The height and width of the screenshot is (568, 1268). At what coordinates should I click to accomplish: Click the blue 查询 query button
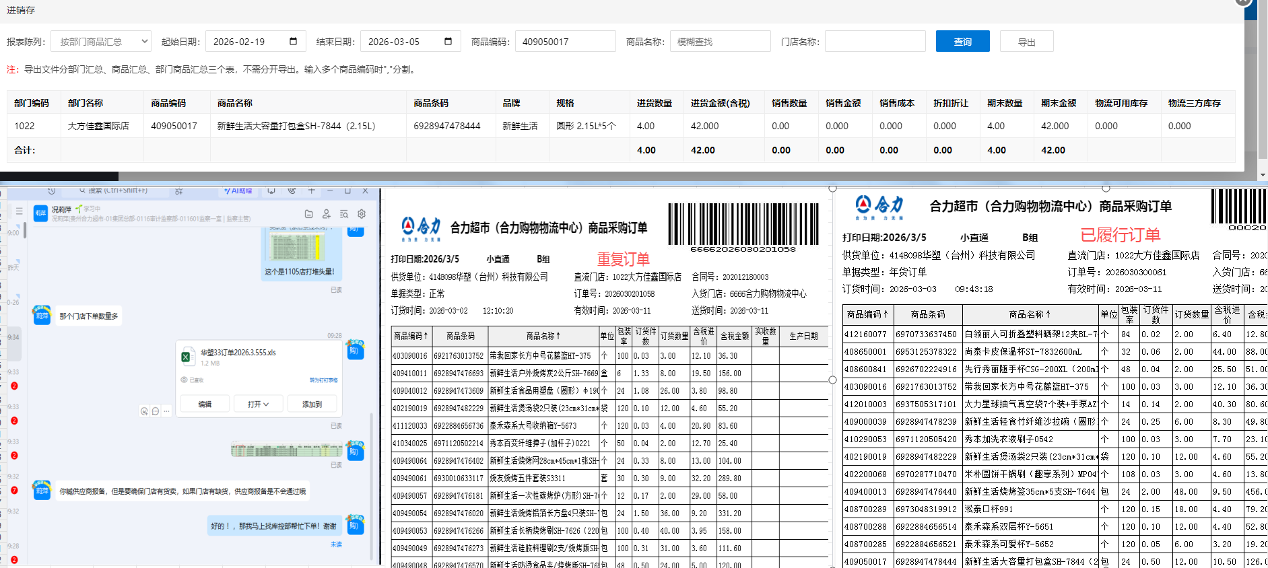[x=962, y=42]
